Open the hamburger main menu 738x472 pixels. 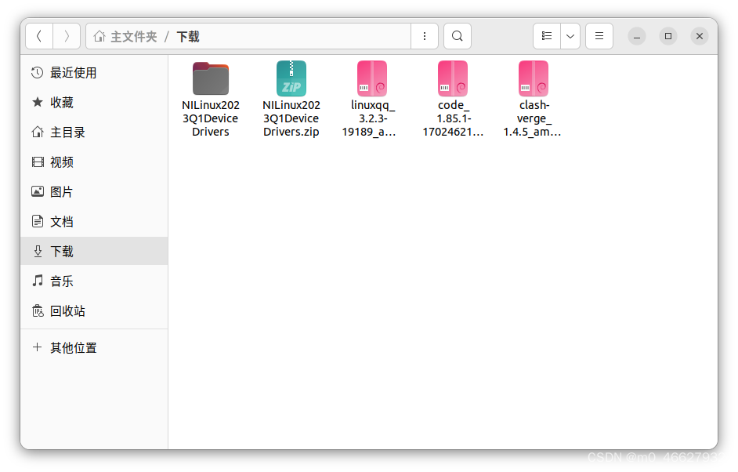599,35
